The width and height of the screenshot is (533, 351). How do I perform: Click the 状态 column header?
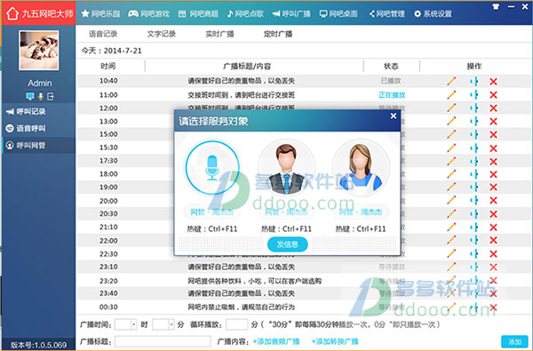391,66
